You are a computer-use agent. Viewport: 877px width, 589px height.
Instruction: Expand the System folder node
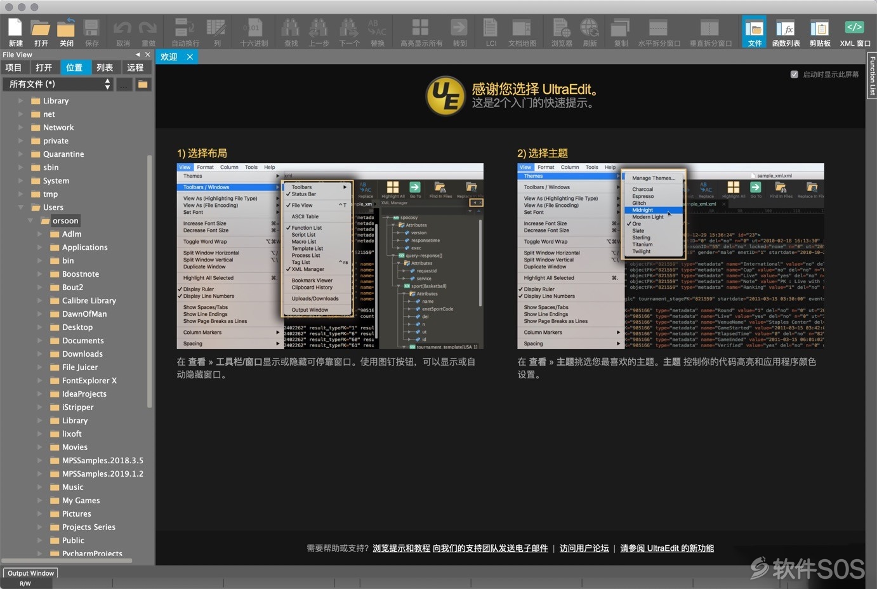[20, 181]
